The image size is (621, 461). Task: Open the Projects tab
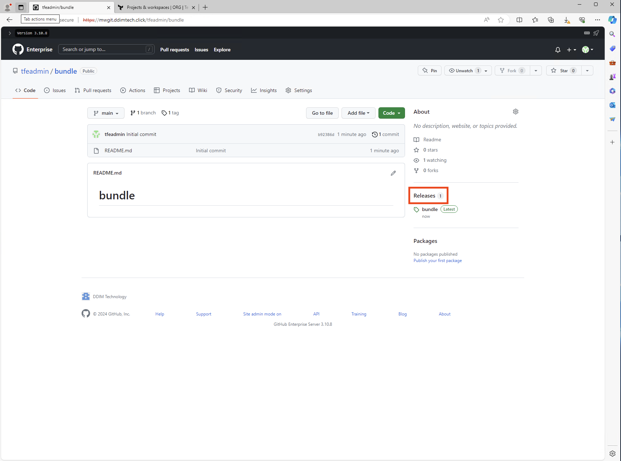click(167, 90)
